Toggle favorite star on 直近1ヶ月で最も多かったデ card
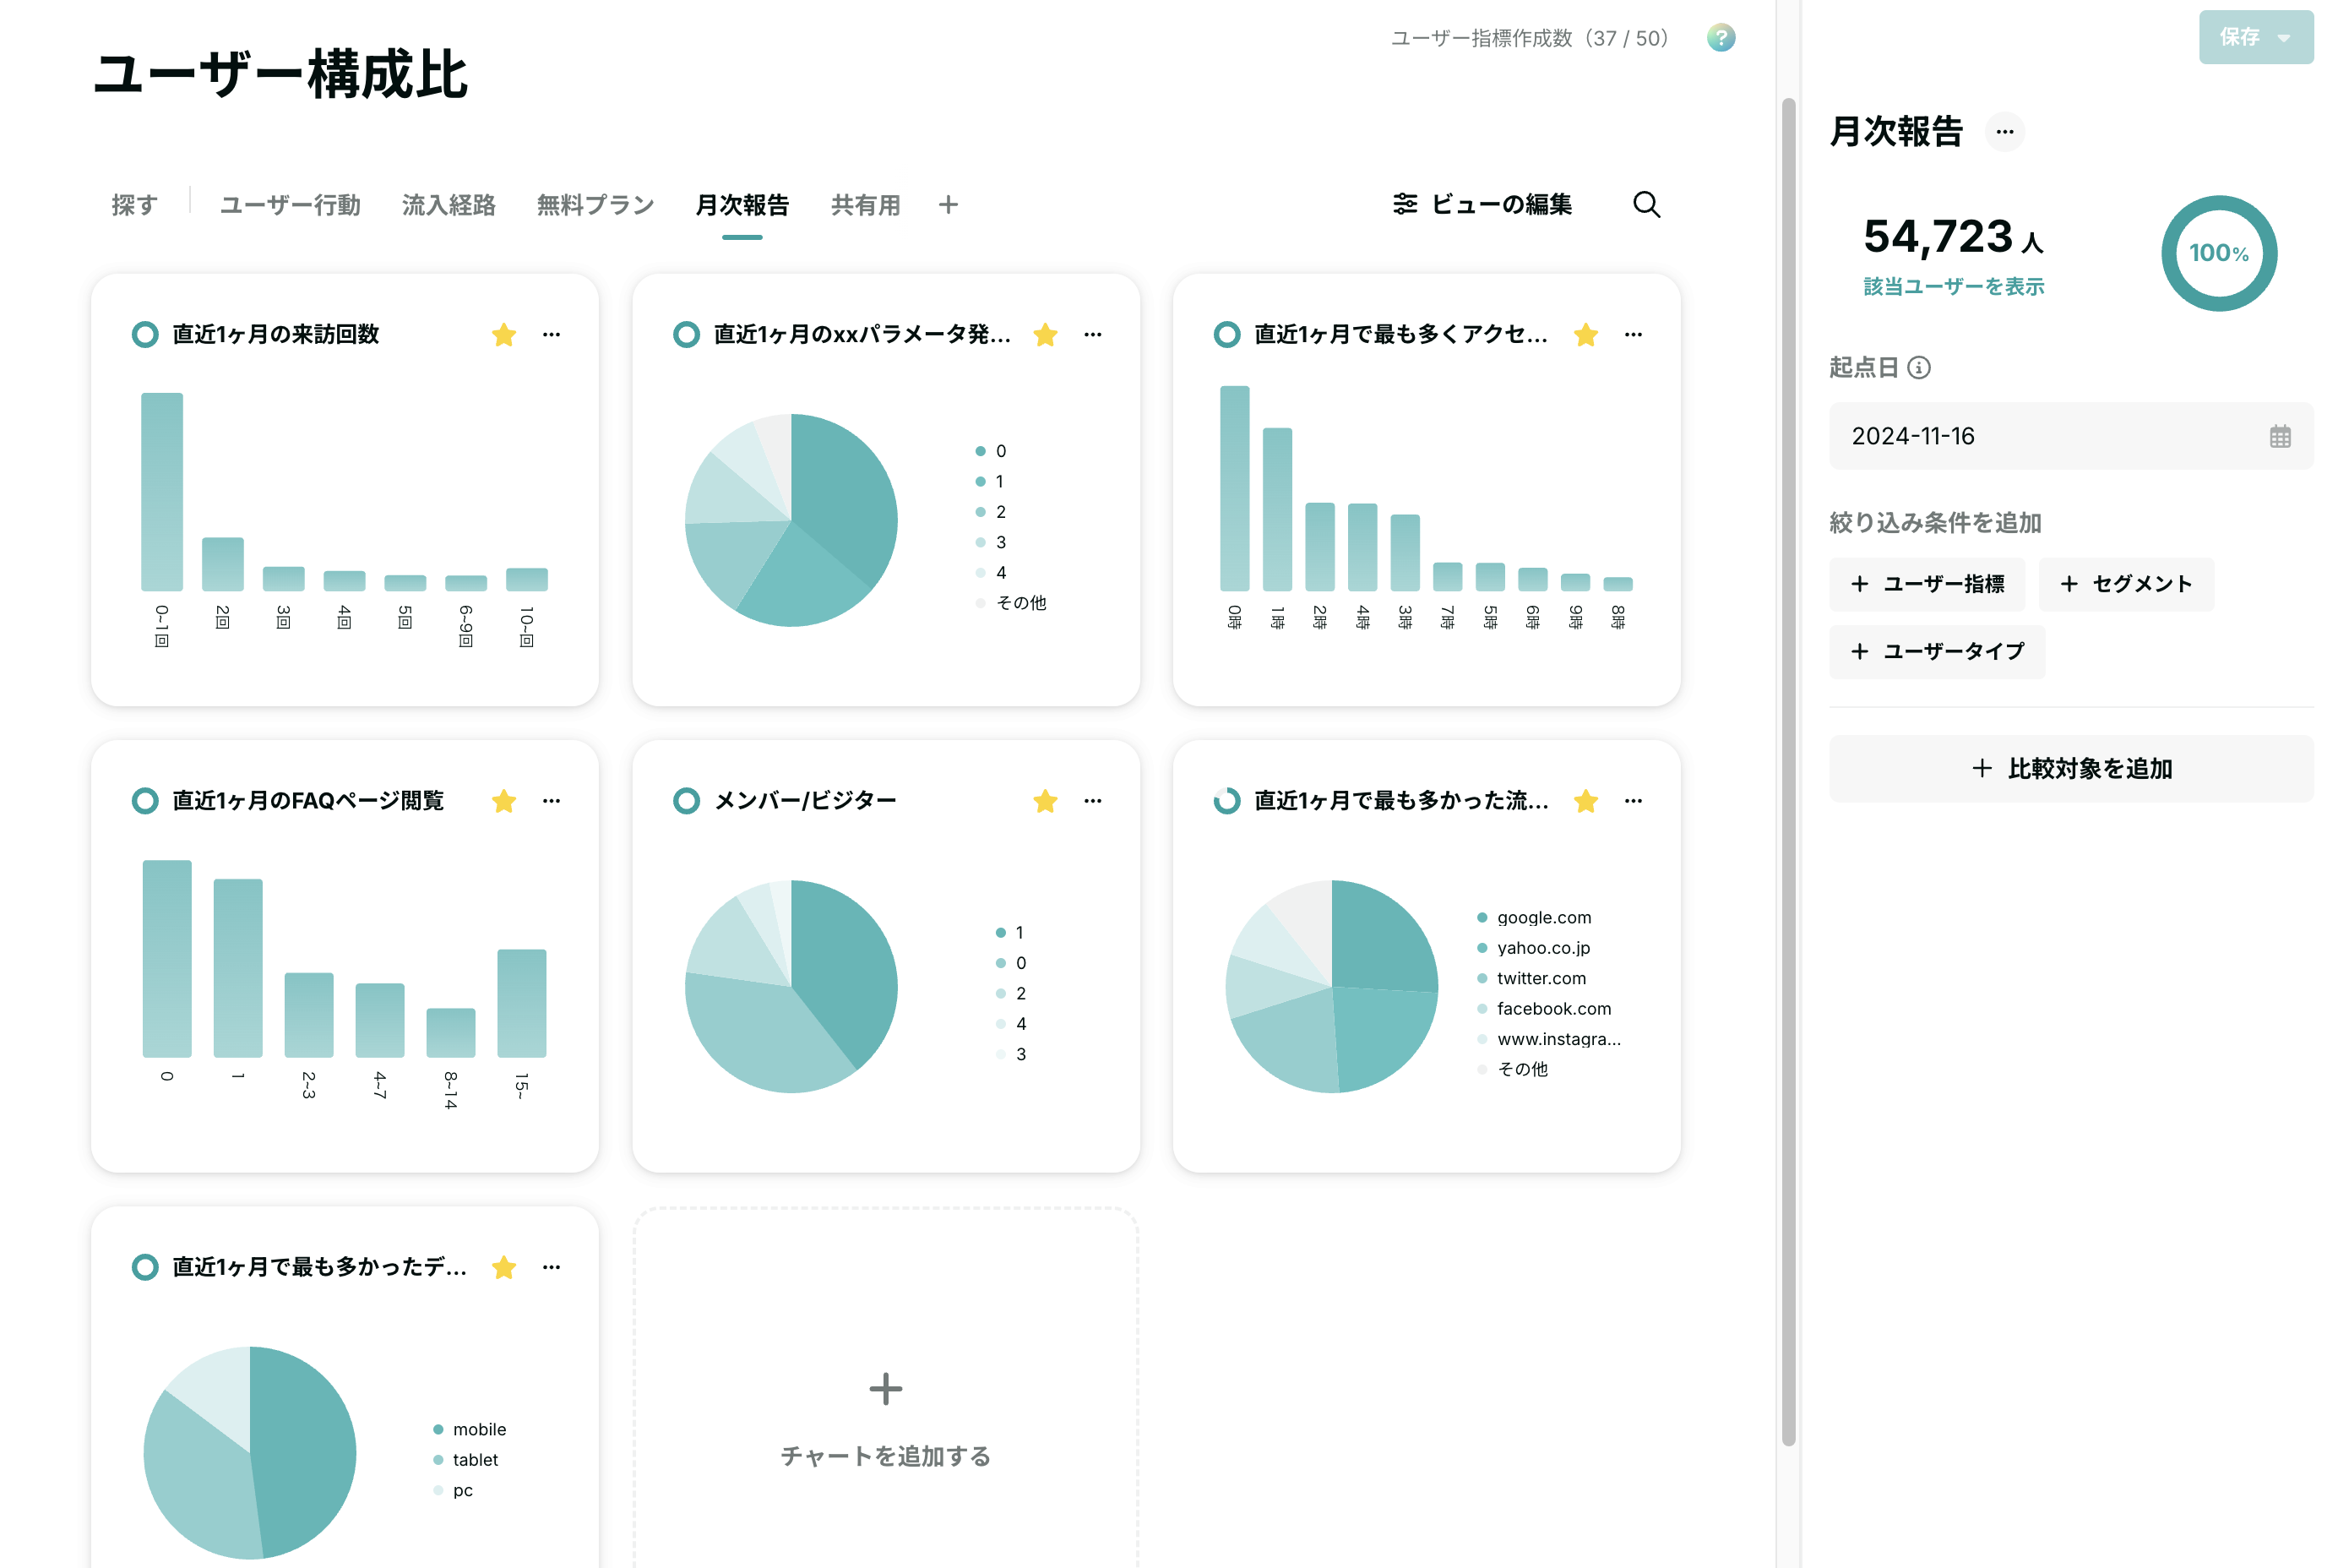Image resolution: width=2338 pixels, height=1568 pixels. 503,1267
